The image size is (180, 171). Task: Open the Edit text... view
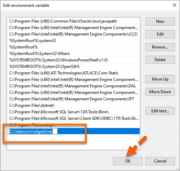point(160,111)
